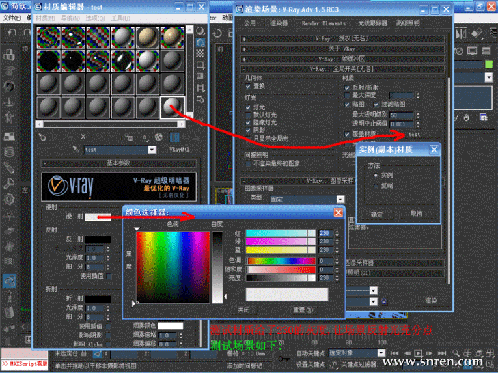Screen dimensions: 498x373
Task: Click the VRayMtl material type button
Action: coord(179,150)
